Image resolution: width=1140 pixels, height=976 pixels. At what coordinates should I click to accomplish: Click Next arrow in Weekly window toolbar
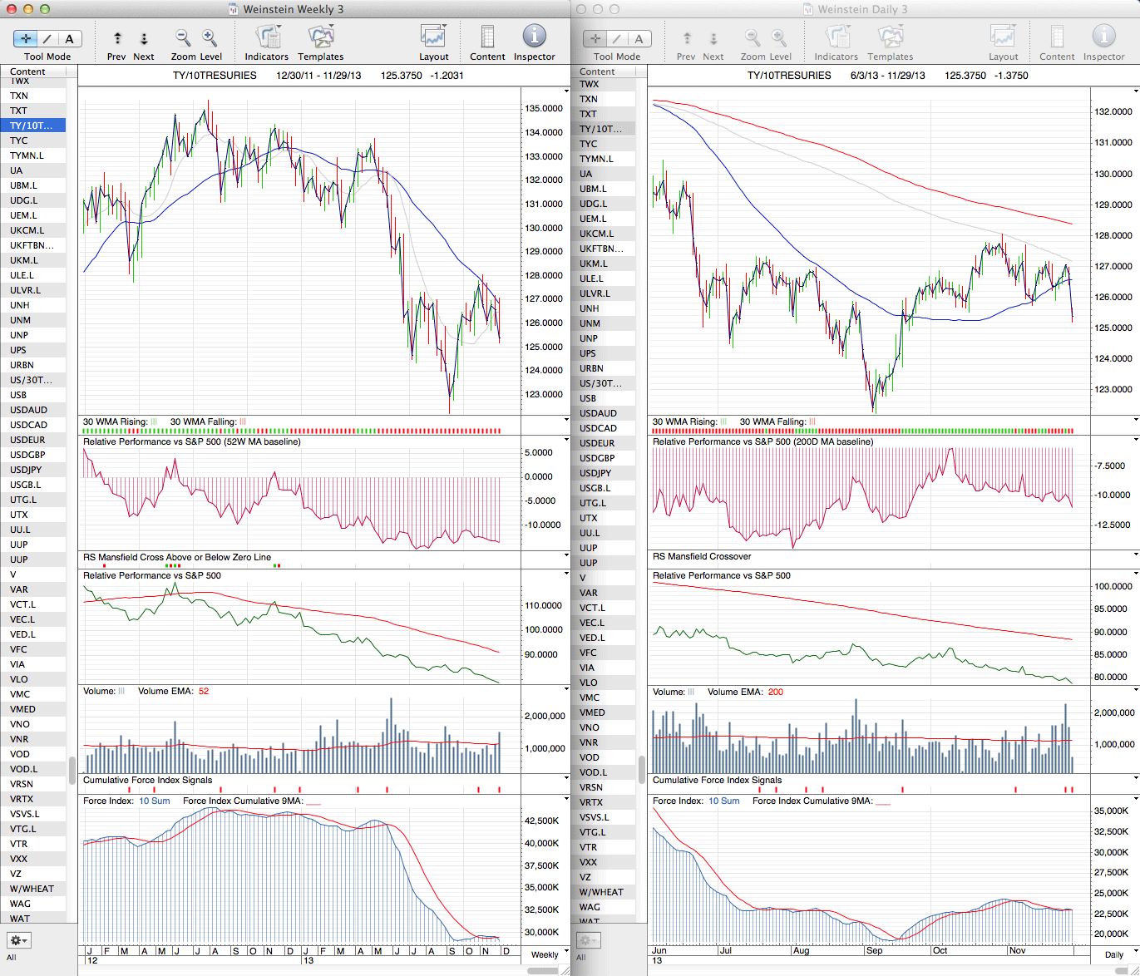[144, 38]
